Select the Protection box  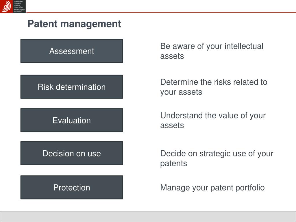point(72,187)
